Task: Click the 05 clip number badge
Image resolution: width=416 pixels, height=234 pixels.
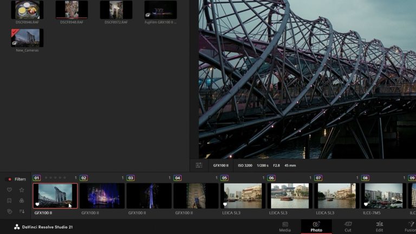Action: point(224,178)
